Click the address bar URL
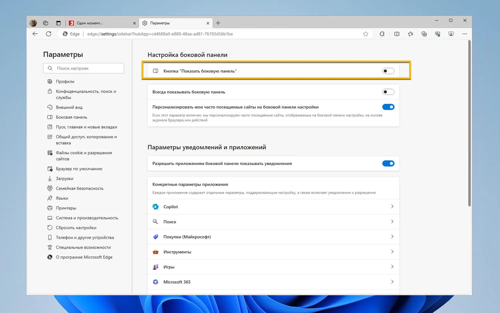The width and height of the screenshot is (500, 313). 160,34
